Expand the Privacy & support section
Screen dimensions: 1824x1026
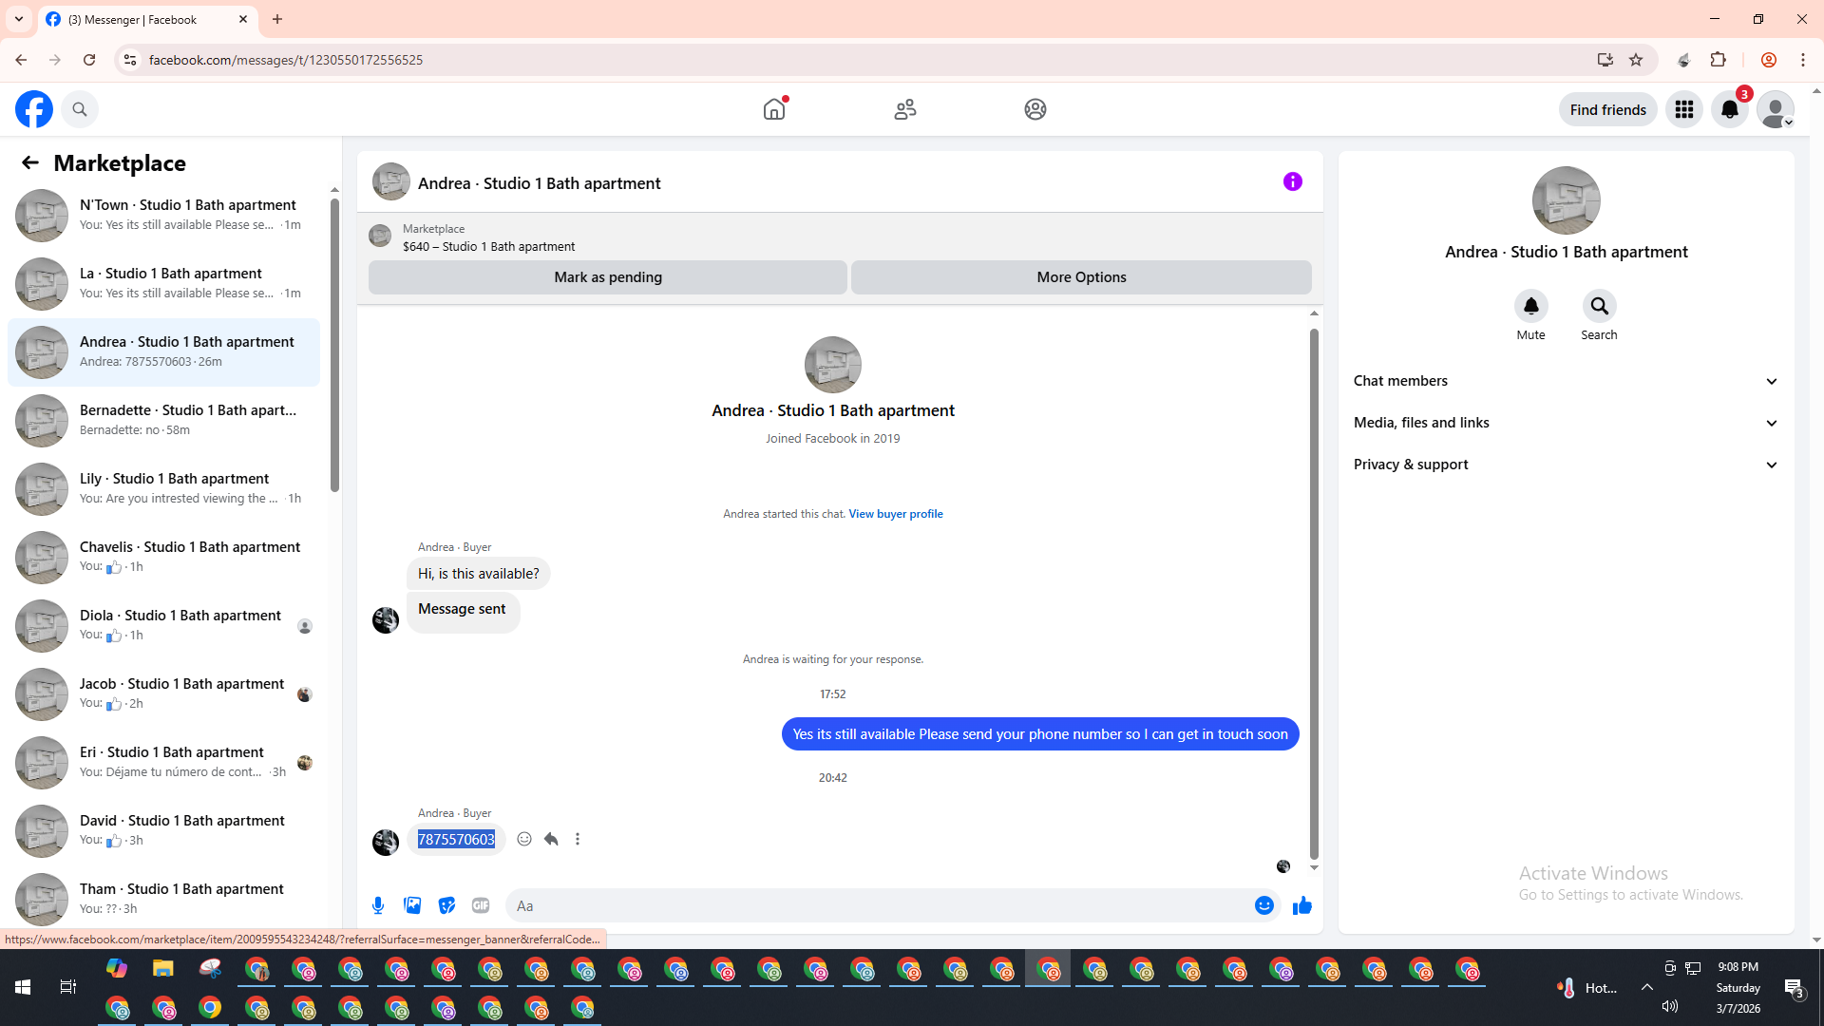point(1567,465)
